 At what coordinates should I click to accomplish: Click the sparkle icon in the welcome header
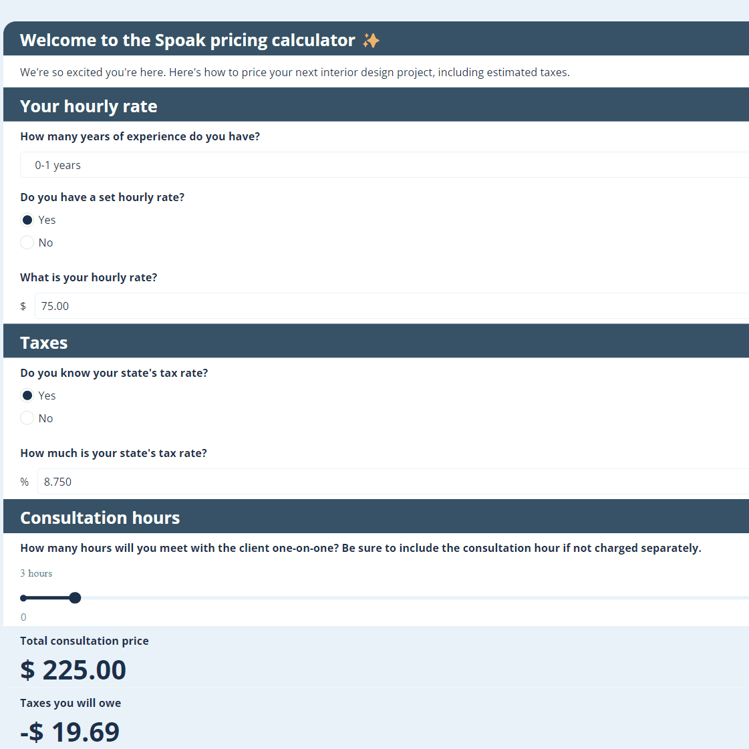[x=371, y=41]
